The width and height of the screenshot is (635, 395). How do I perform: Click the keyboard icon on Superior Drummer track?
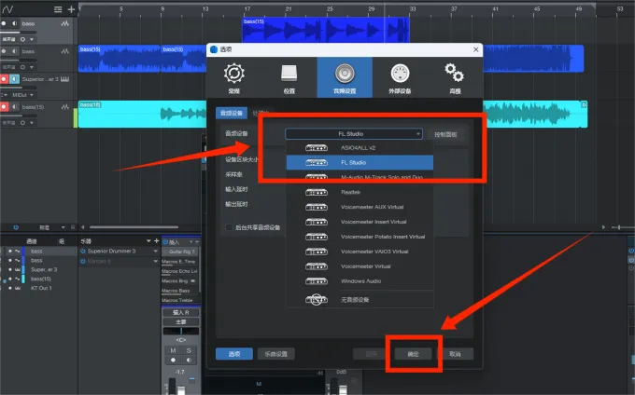click(x=64, y=79)
